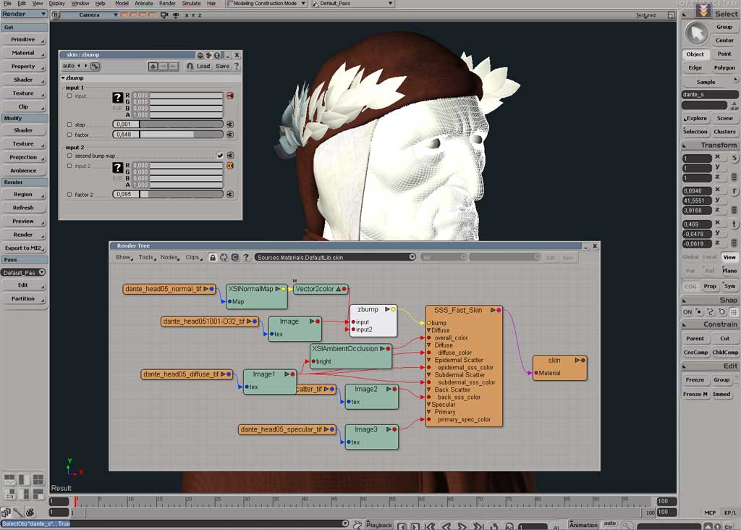Viewport: 741px width, 530px height.
Task: Click the revert arrow icon before Load
Action: (190, 66)
